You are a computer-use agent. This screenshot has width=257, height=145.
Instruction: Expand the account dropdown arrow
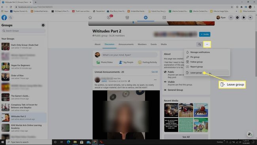[x=250, y=17]
